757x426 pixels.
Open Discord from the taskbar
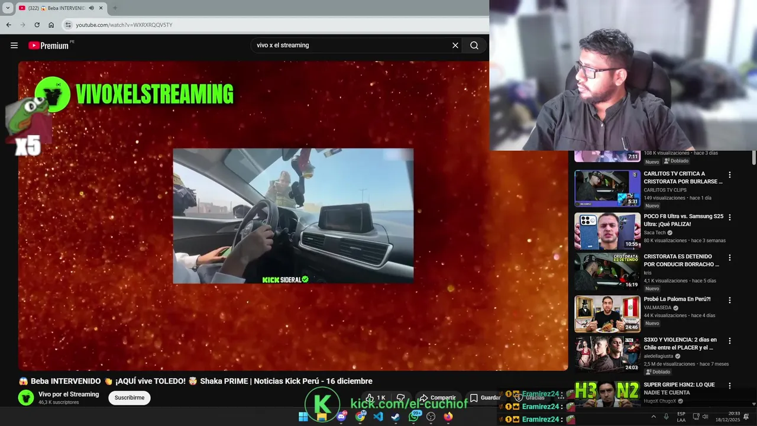tap(341, 417)
